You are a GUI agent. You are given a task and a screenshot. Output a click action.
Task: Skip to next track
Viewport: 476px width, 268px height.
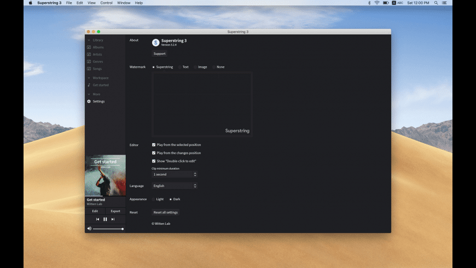113,219
